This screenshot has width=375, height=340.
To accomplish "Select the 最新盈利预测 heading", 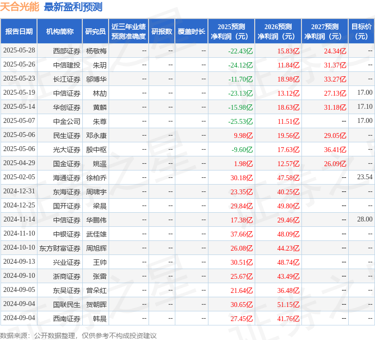I will (x=73, y=7).
